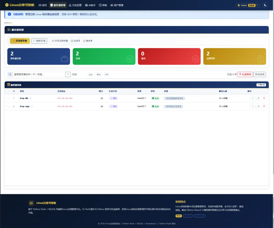Screen dimensions: 274x228
Task: Click the 在线 2 count in toolbar
Action: click(75, 41)
